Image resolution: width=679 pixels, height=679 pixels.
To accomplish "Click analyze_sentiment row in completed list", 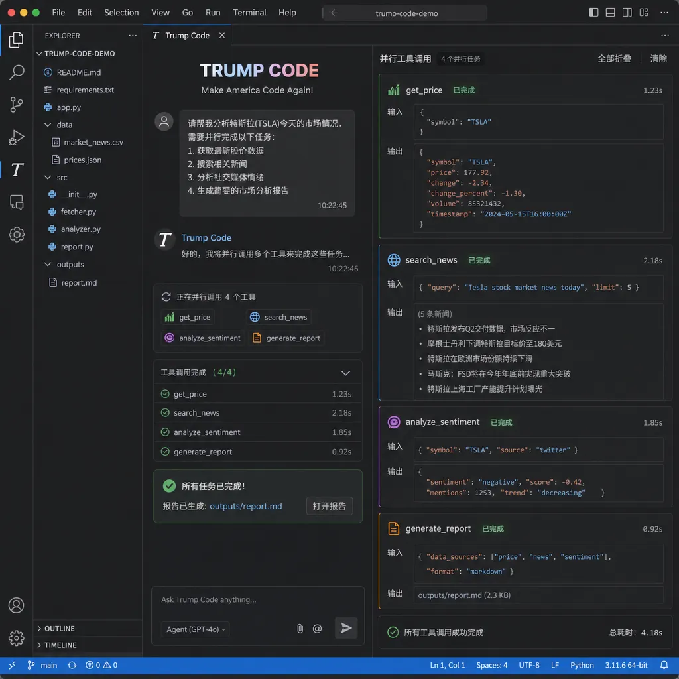I will (x=258, y=432).
